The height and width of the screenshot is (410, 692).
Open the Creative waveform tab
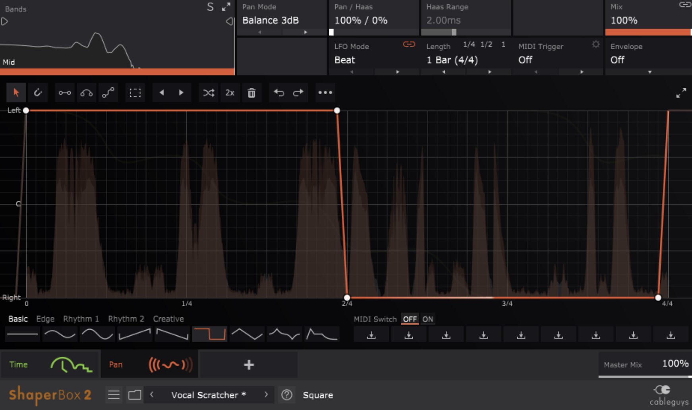(168, 319)
